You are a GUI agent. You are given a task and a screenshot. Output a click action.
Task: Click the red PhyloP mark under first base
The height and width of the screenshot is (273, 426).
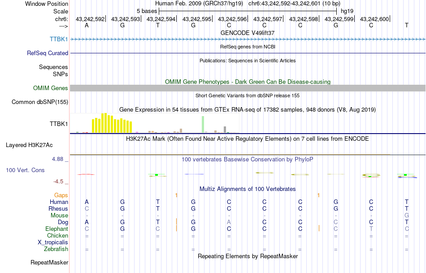click(86, 174)
